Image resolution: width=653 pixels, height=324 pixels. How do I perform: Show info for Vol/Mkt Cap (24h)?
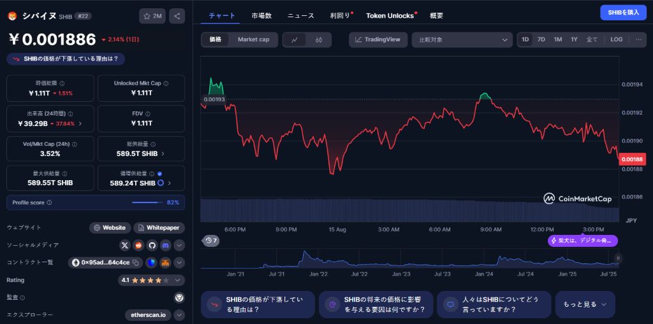(x=75, y=144)
